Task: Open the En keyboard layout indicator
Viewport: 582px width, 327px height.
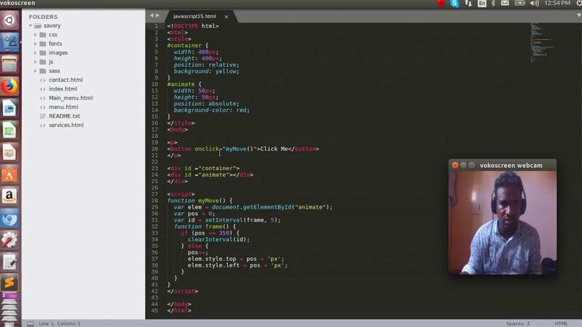Action: [482, 4]
